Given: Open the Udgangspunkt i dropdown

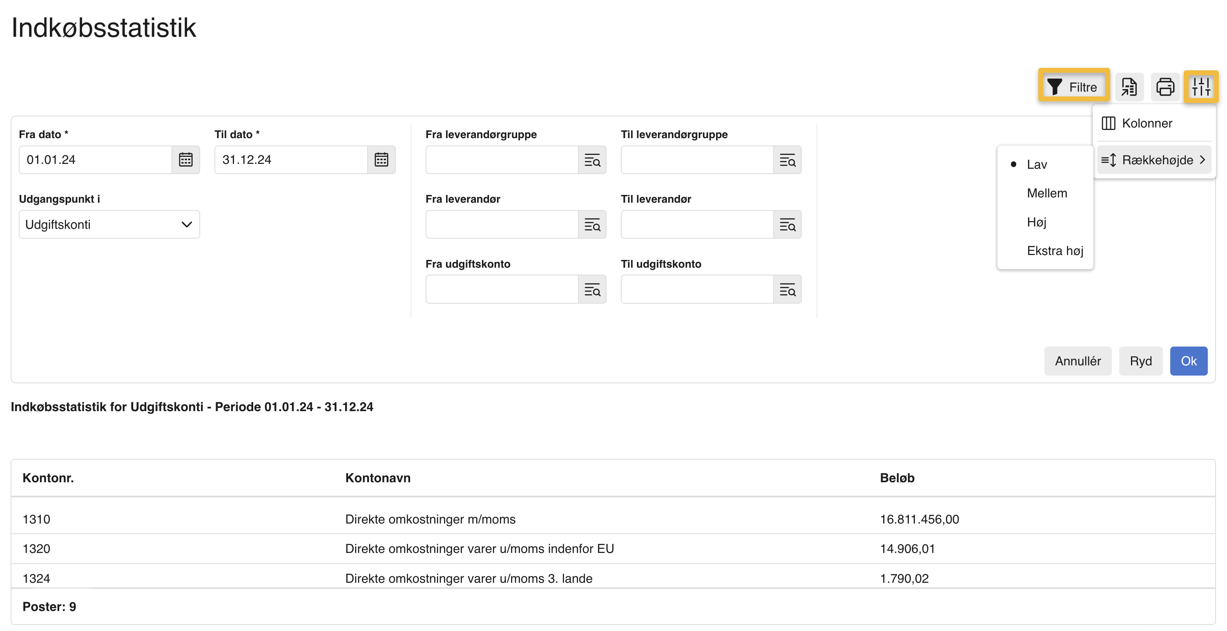Looking at the screenshot, I should (109, 224).
